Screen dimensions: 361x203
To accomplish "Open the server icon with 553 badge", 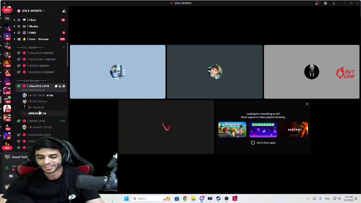I will tap(7, 118).
